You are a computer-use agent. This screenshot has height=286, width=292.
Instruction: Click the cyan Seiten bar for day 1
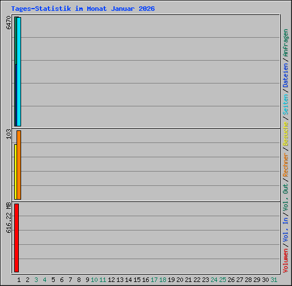tap(19, 71)
